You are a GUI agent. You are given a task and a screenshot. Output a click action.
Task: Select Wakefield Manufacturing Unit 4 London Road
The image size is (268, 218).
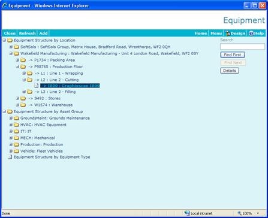coord(109,53)
